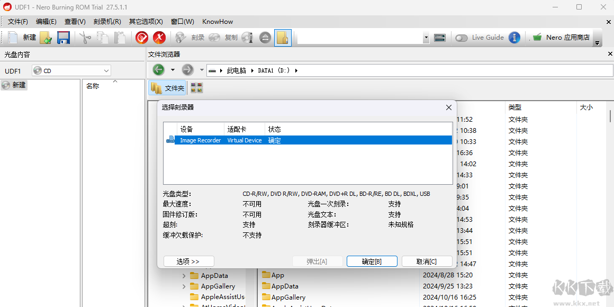Click toolbar overflow options arrow
This screenshot has width=614, height=307.
tap(598, 43)
